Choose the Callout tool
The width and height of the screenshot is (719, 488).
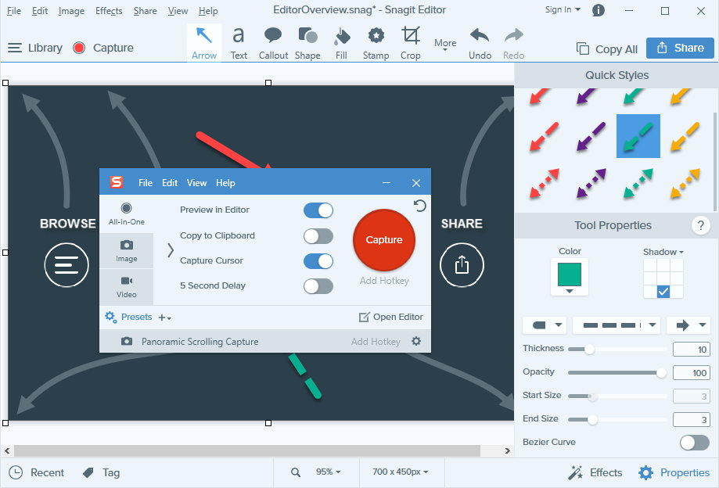(x=273, y=43)
